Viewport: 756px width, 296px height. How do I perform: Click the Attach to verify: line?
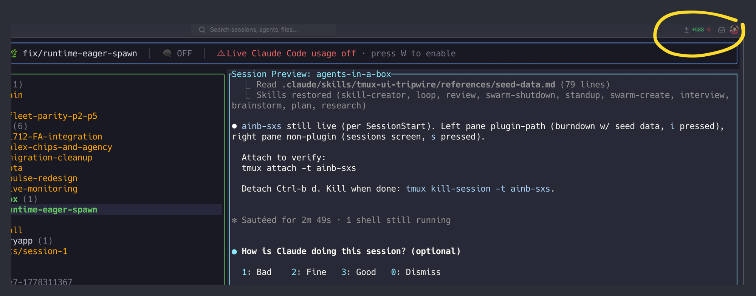[x=283, y=157]
